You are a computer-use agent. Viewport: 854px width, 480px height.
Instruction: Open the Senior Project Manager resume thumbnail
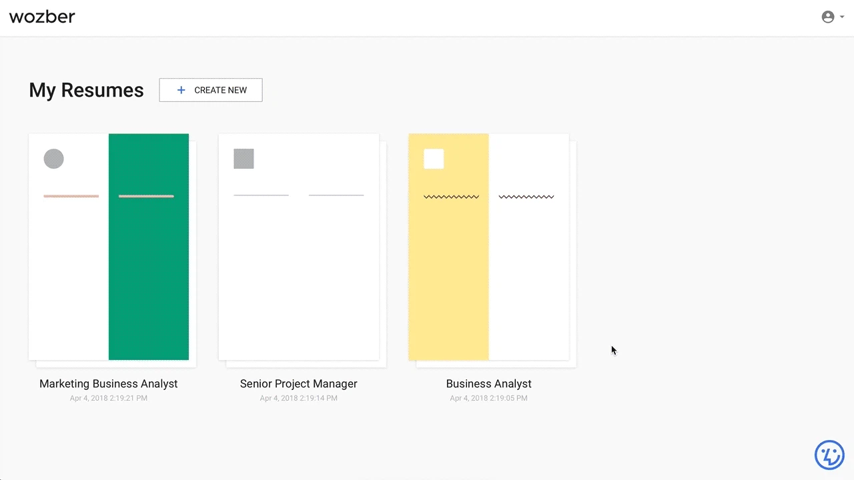tap(299, 267)
